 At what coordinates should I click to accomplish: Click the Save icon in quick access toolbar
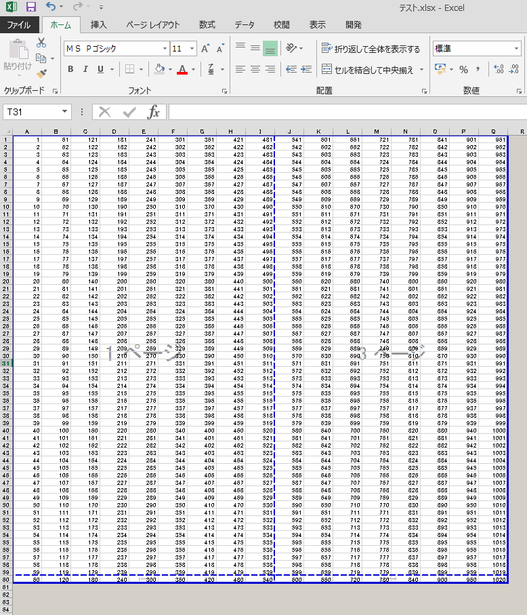click(x=30, y=7)
